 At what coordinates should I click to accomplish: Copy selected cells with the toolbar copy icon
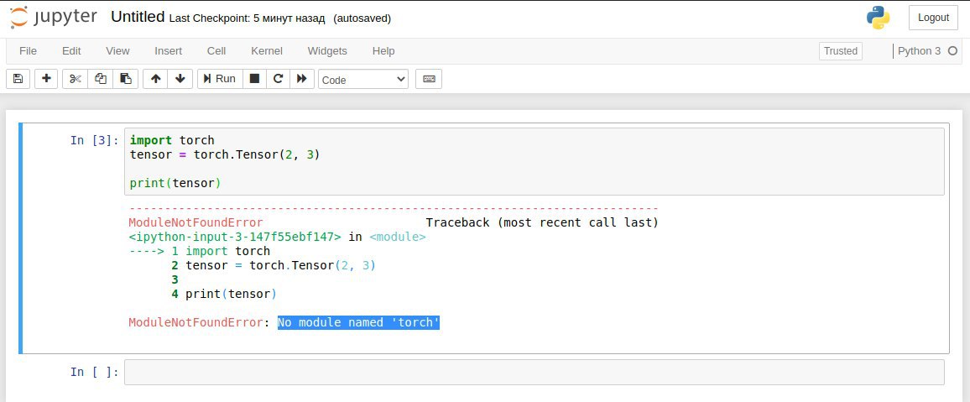pos(100,79)
